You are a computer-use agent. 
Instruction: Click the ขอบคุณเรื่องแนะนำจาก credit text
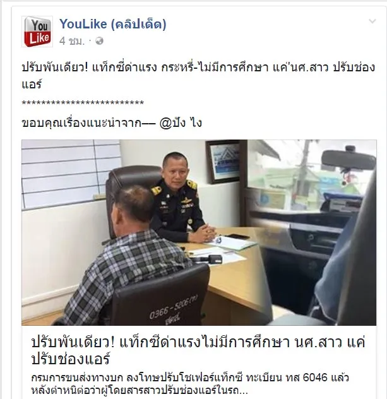88,123
